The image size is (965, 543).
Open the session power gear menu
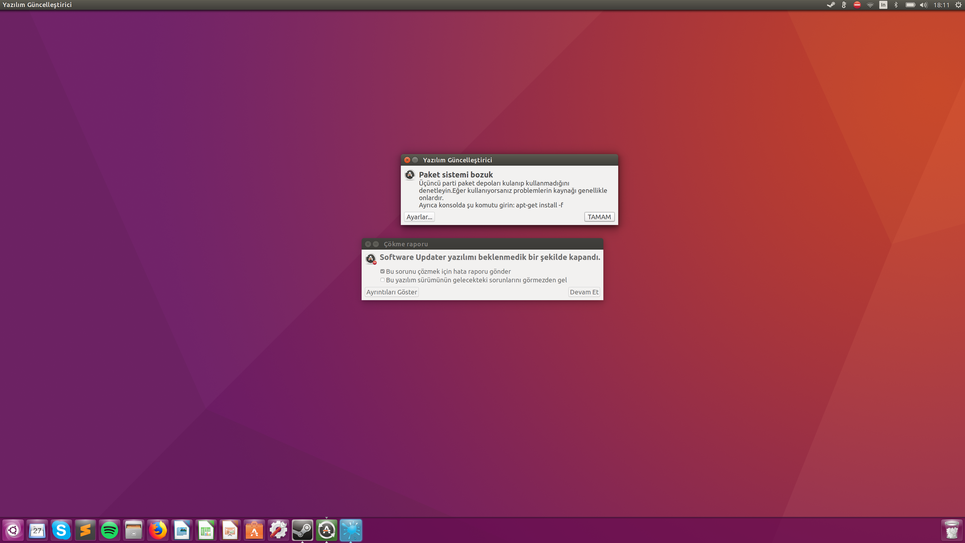pos(958,5)
